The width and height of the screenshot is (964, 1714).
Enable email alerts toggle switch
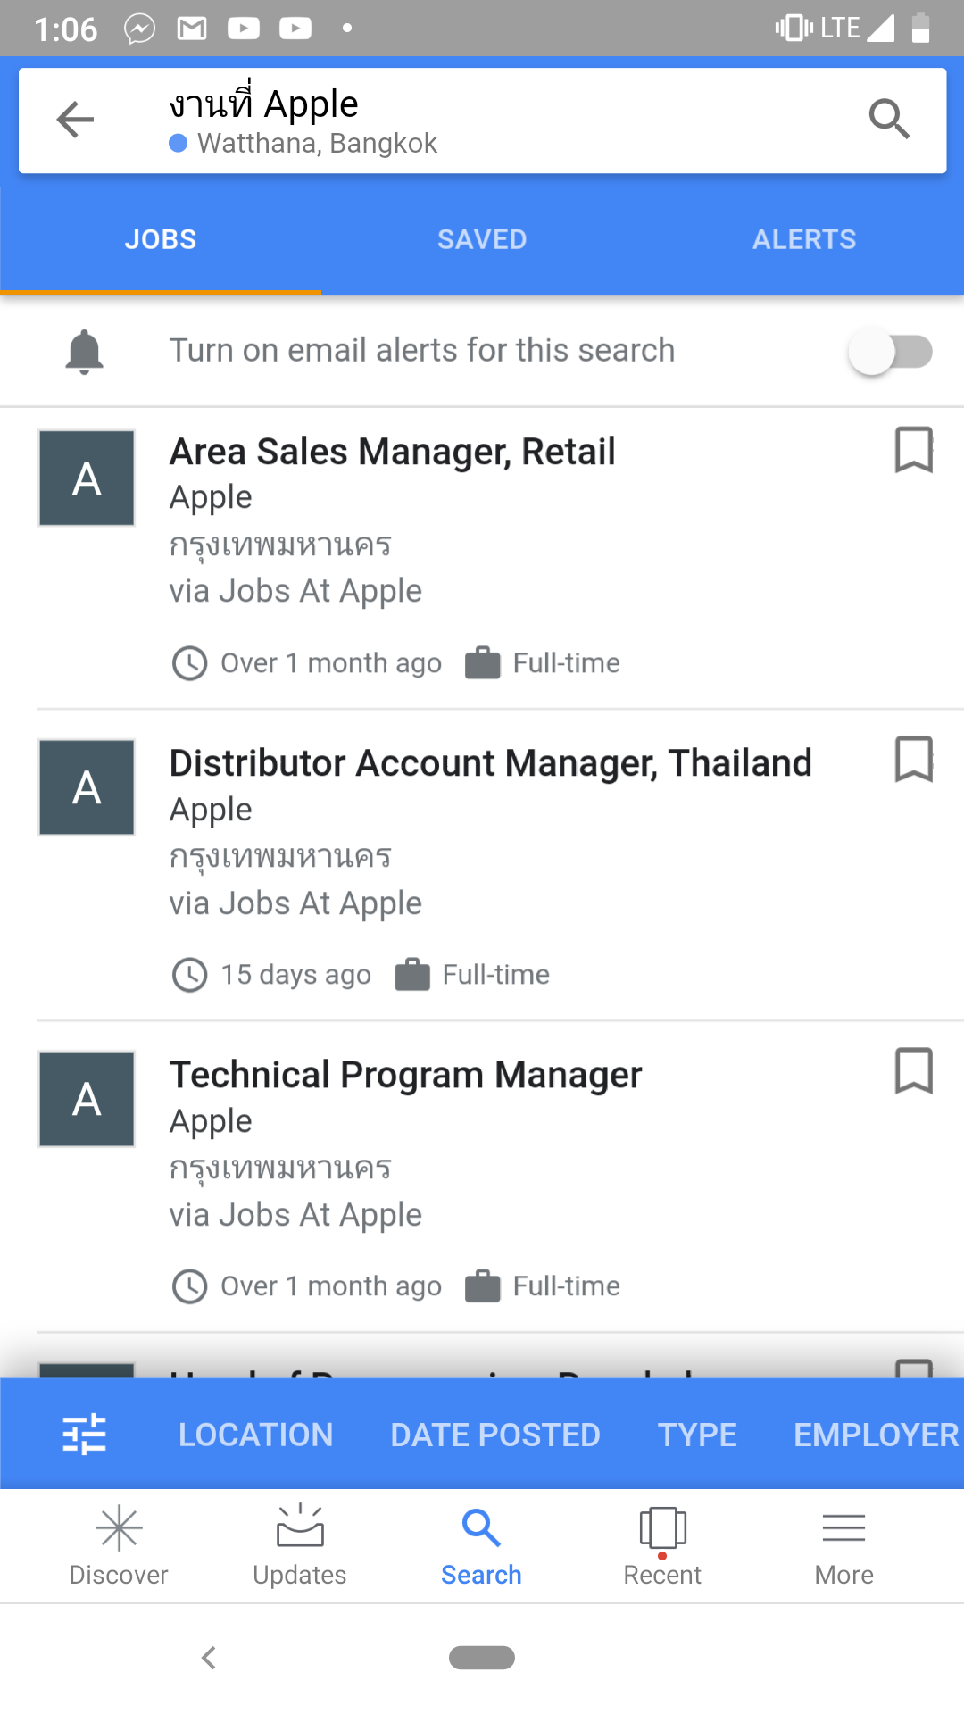click(890, 352)
